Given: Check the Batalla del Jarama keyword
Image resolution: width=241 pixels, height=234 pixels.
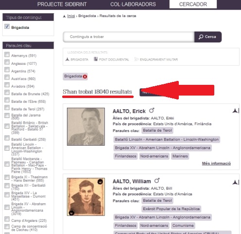Looking at the screenshot, I should click(x=7, y=116).
